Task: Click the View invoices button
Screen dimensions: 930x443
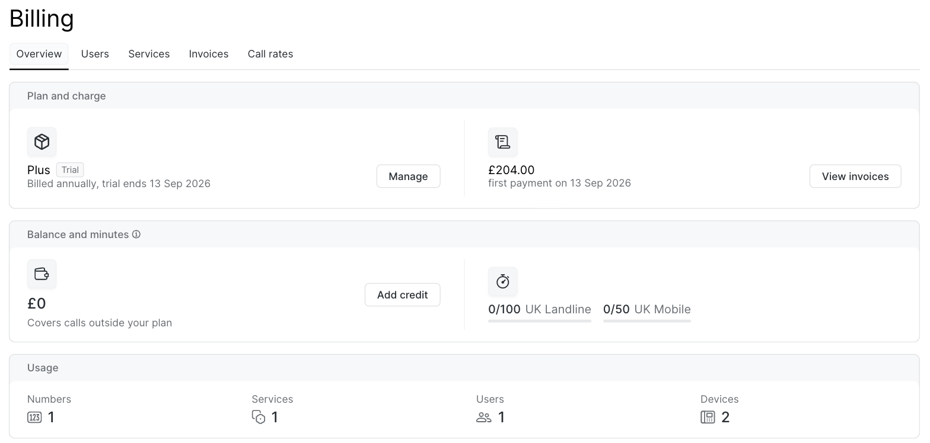Action: tap(855, 176)
